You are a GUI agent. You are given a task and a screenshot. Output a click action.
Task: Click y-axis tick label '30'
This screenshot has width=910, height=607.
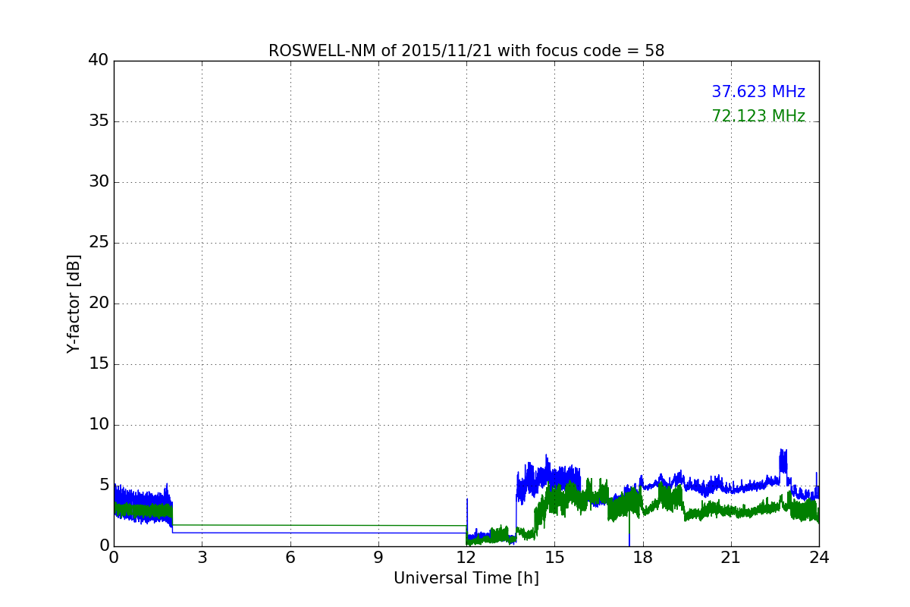coord(99,182)
